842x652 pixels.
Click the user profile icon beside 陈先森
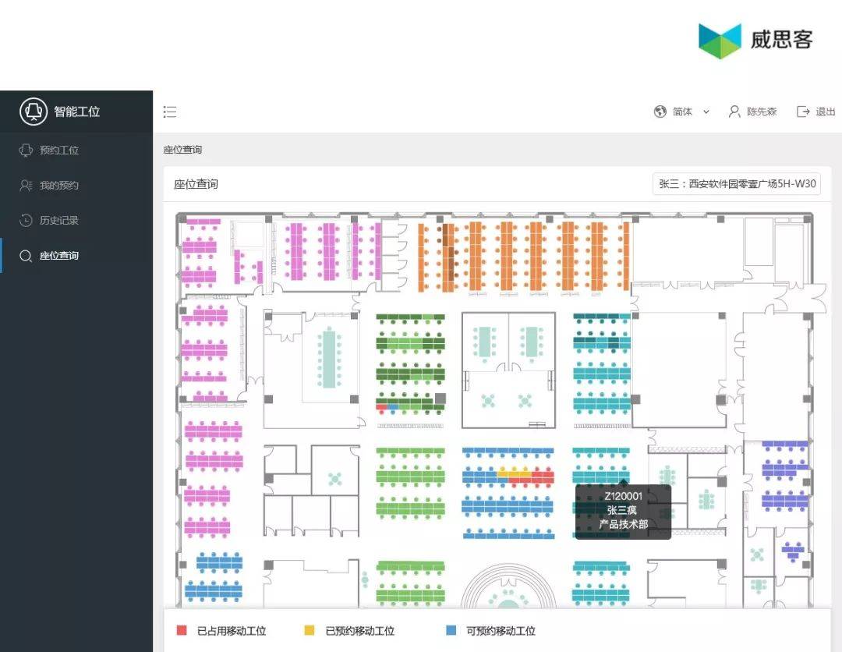[734, 112]
